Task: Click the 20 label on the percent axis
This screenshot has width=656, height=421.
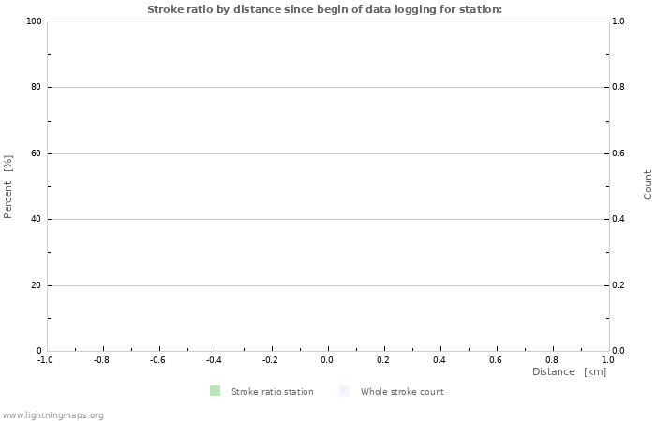Action: pyautogui.click(x=36, y=285)
